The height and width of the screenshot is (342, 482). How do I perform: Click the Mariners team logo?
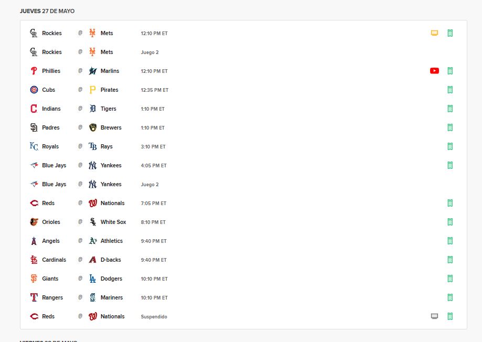tap(93, 297)
